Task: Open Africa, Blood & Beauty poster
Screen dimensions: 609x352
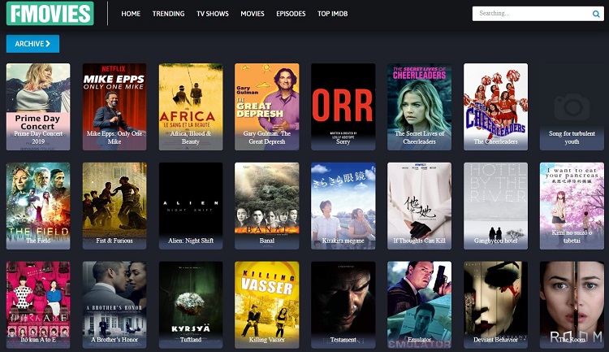Action: pos(191,107)
